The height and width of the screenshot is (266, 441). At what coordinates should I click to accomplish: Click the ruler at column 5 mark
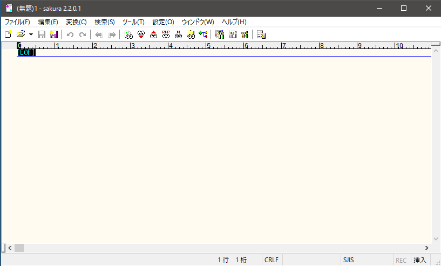point(207,45)
